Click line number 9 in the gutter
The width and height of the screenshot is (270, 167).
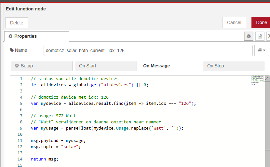point(21,128)
